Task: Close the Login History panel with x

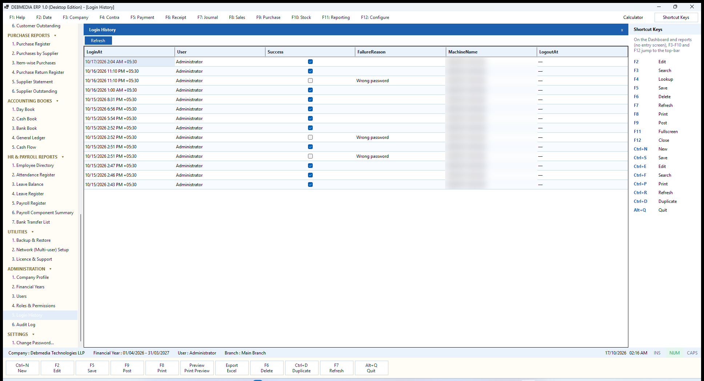Action: (622, 30)
